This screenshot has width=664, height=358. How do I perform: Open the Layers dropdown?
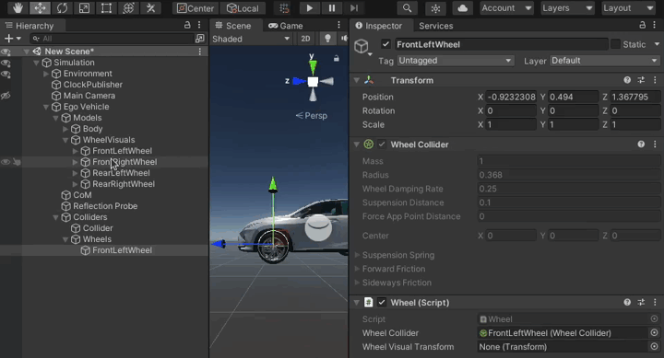pyautogui.click(x=567, y=8)
